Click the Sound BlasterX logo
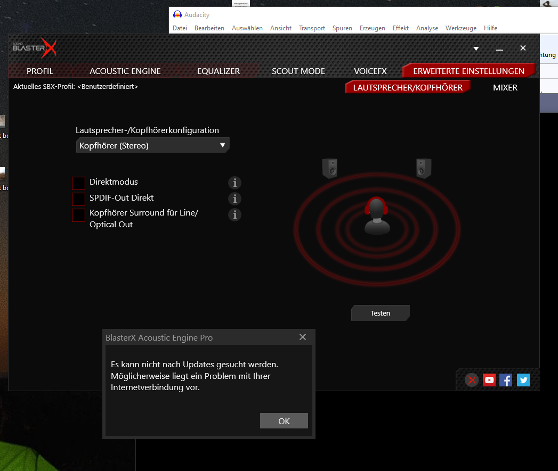The width and height of the screenshot is (558, 471). pos(33,47)
